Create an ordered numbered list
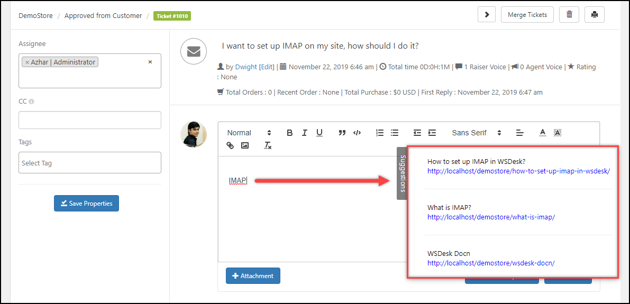Viewport: 630px width, 304px height. 380,133
